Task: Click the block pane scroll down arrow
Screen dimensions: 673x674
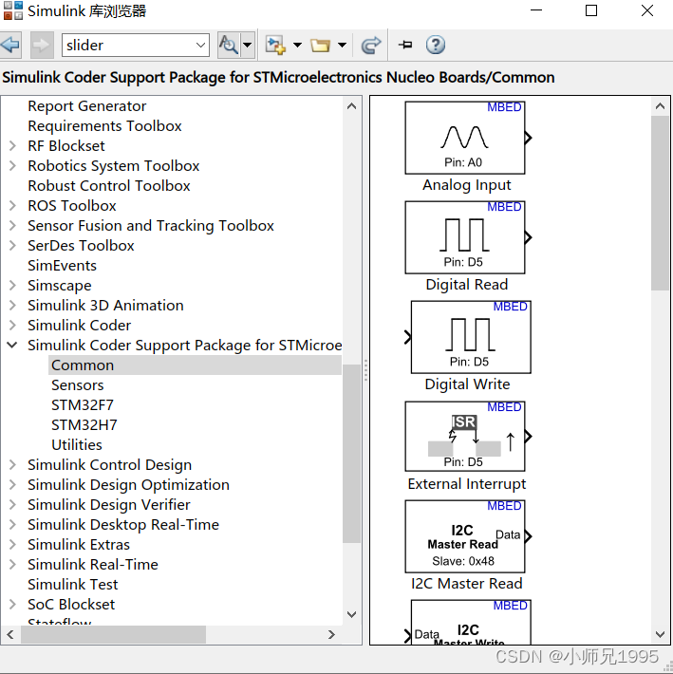Action: [661, 634]
